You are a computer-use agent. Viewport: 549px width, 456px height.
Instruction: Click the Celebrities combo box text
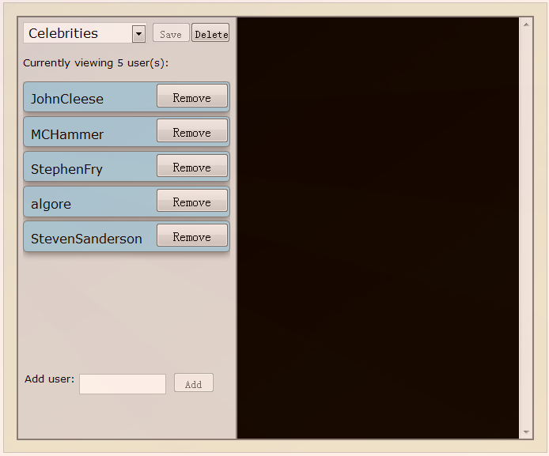pos(63,33)
